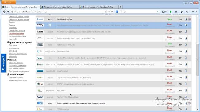The width and height of the screenshot is (200, 112).
Task: Open the URL history dropdown arrow
Action: click(x=109, y=12)
